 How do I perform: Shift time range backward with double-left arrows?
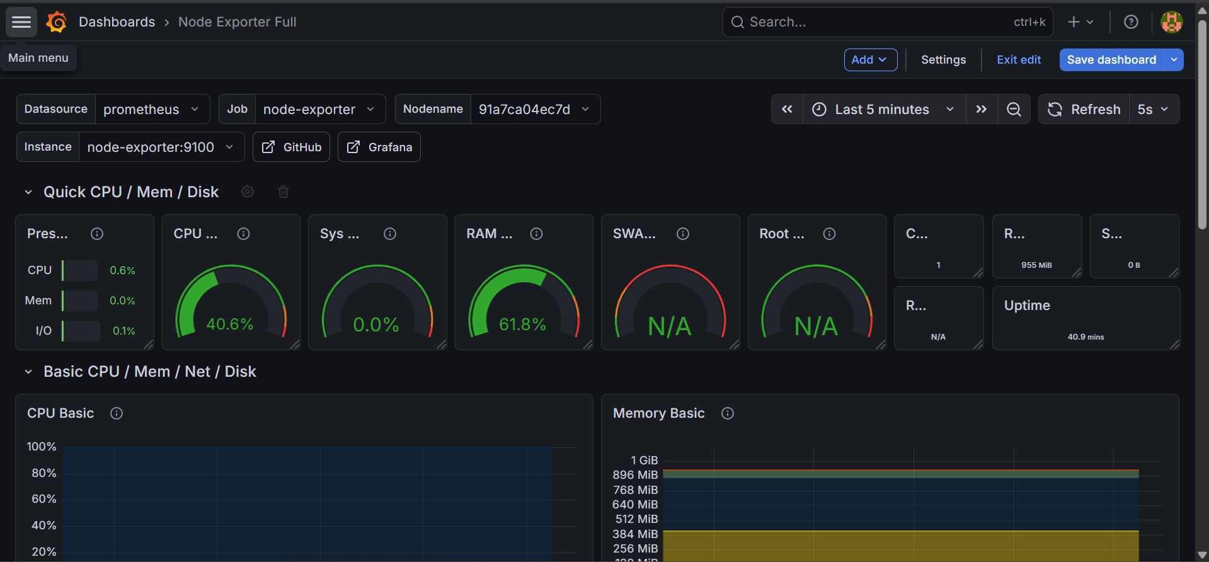[787, 109]
